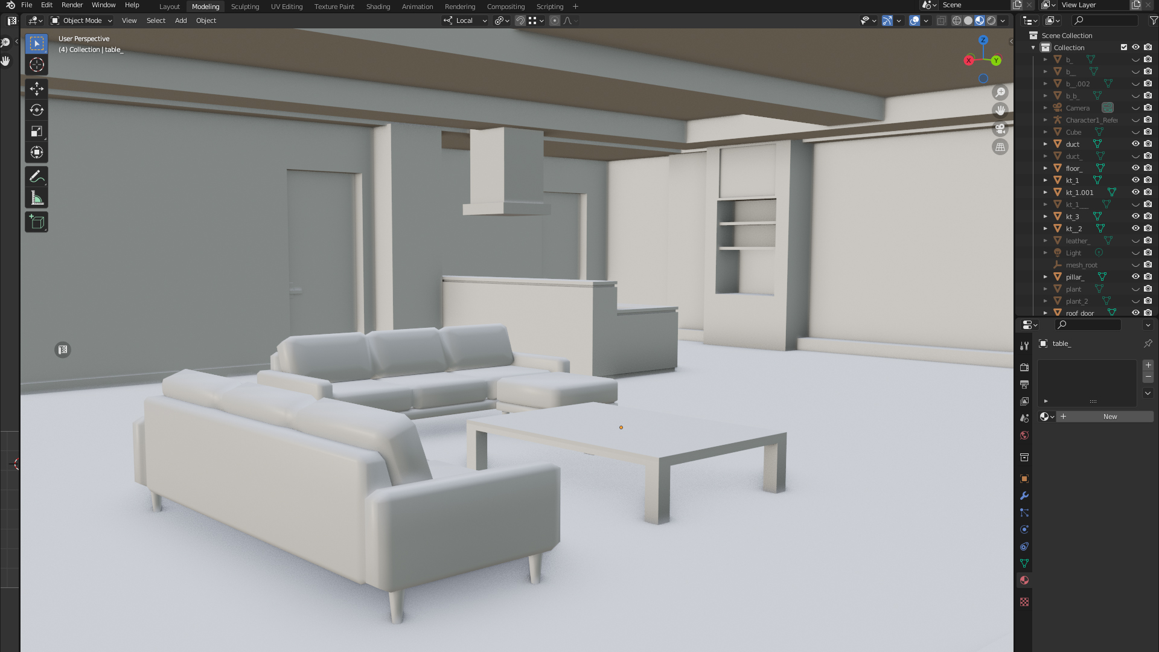Activate the Rotate tool

point(36,110)
